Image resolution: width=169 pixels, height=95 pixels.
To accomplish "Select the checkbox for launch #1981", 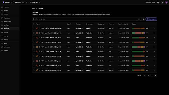I will point(34,33).
